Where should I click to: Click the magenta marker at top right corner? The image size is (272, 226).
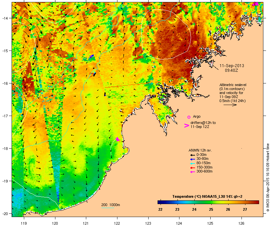point(255,4)
